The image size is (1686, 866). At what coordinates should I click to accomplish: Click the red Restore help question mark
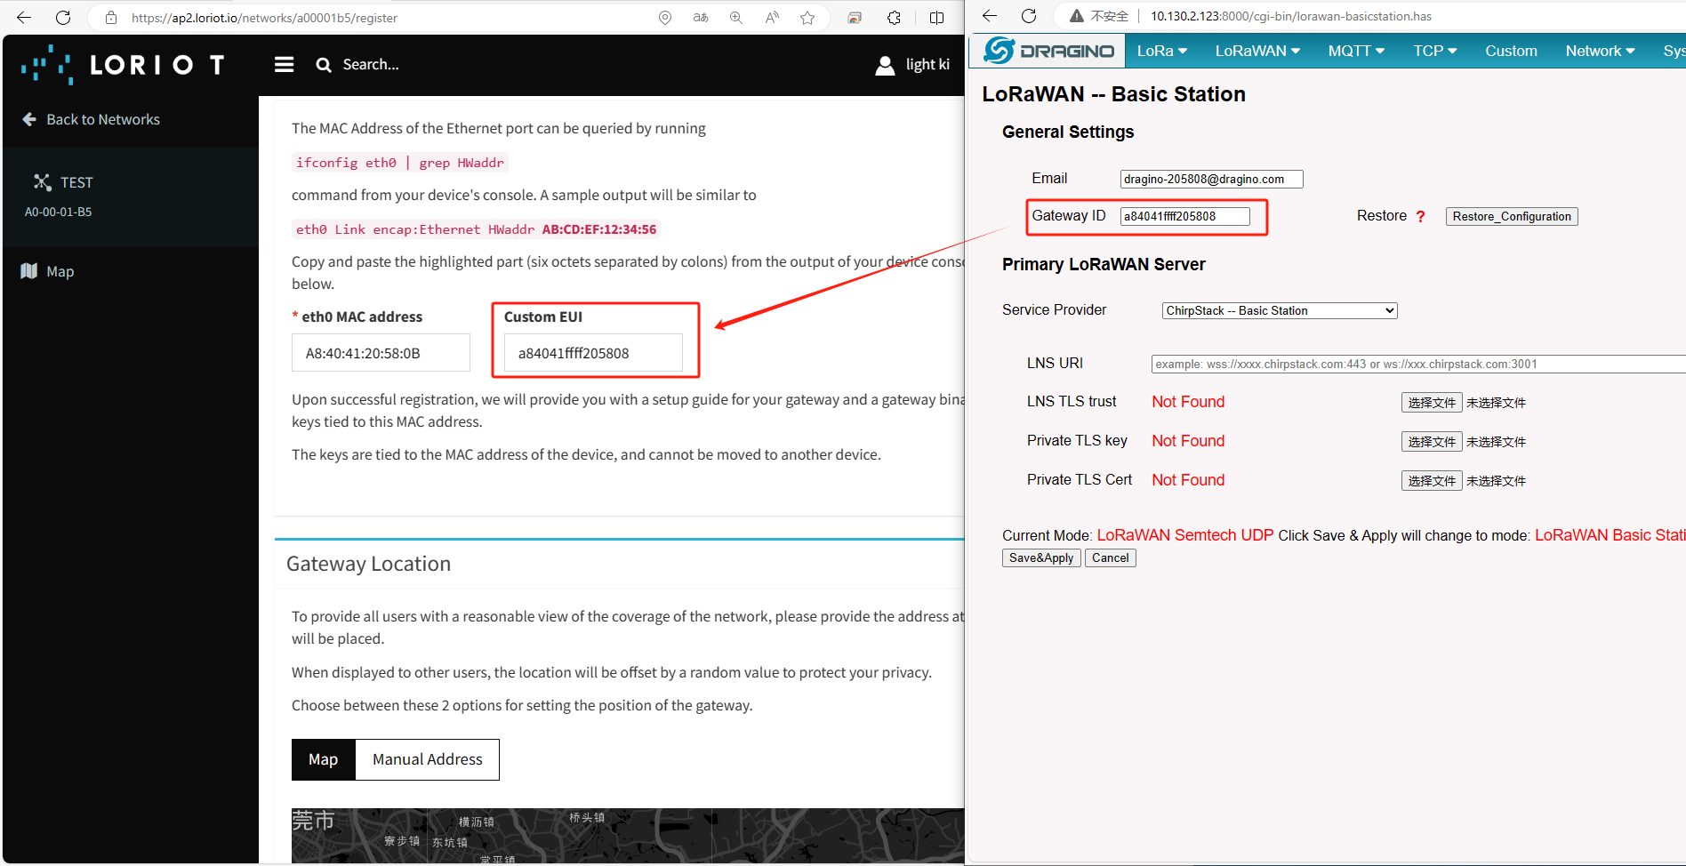[1421, 216]
